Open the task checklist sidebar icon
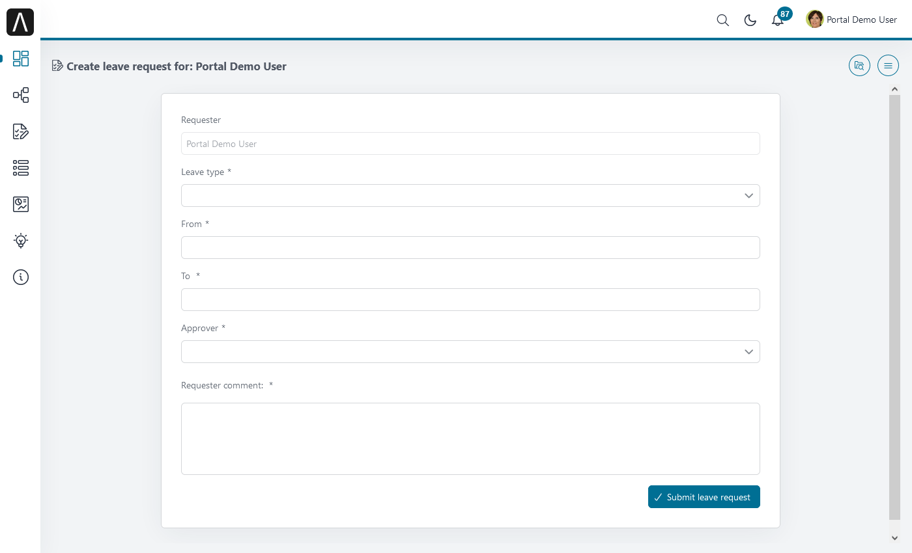This screenshot has width=912, height=553. click(21, 131)
